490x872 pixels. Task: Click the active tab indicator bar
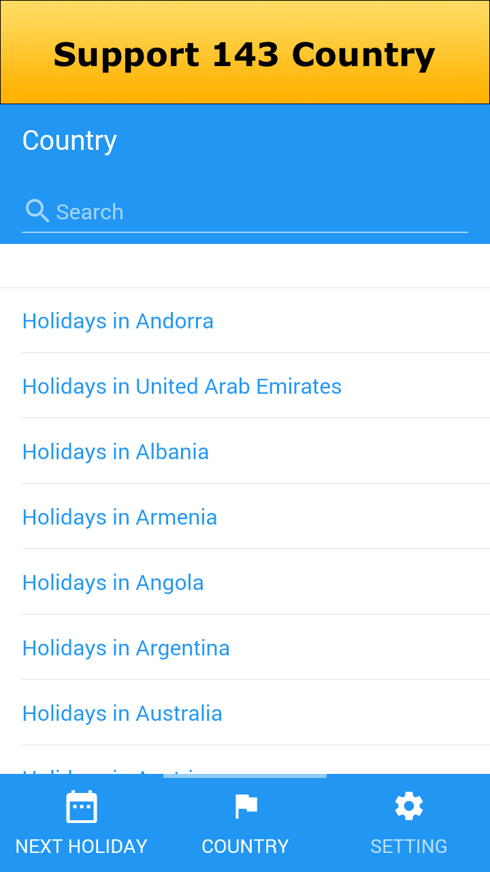click(x=245, y=776)
